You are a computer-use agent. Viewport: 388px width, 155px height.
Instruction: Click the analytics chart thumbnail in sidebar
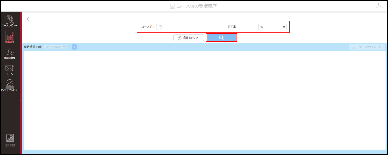click(x=10, y=138)
